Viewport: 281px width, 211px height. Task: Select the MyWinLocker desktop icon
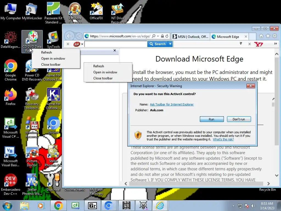(32, 11)
